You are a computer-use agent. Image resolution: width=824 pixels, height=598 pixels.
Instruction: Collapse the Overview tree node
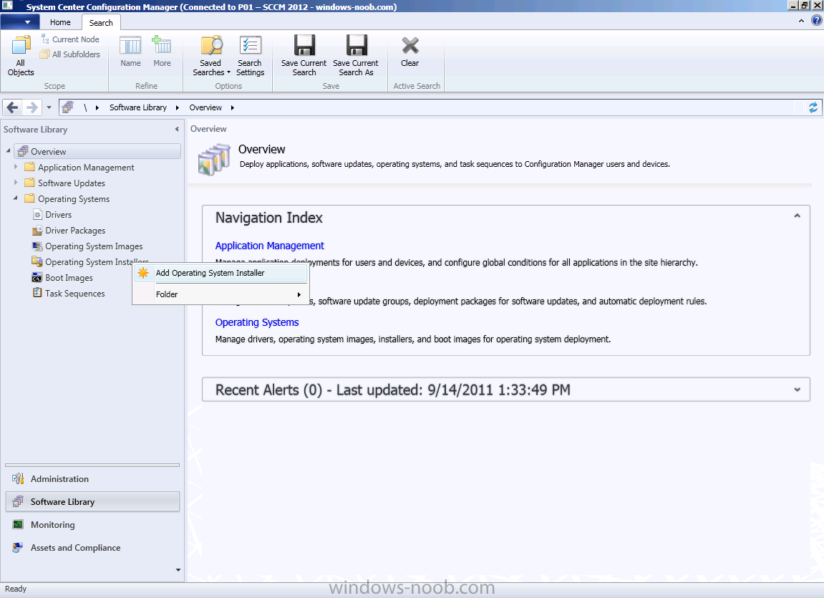coord(9,151)
